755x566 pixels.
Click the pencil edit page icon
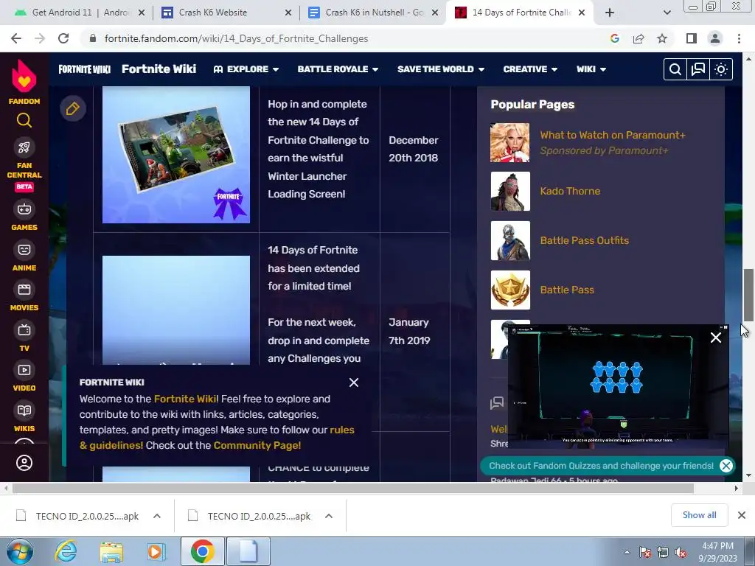tap(73, 108)
